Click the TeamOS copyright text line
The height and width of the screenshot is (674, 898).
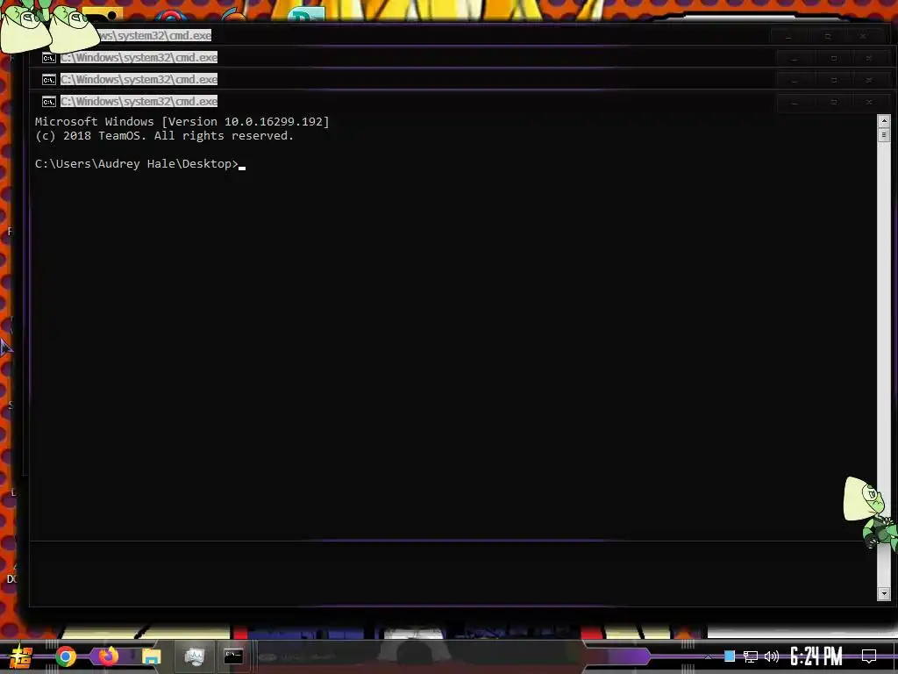pyautogui.click(x=164, y=136)
